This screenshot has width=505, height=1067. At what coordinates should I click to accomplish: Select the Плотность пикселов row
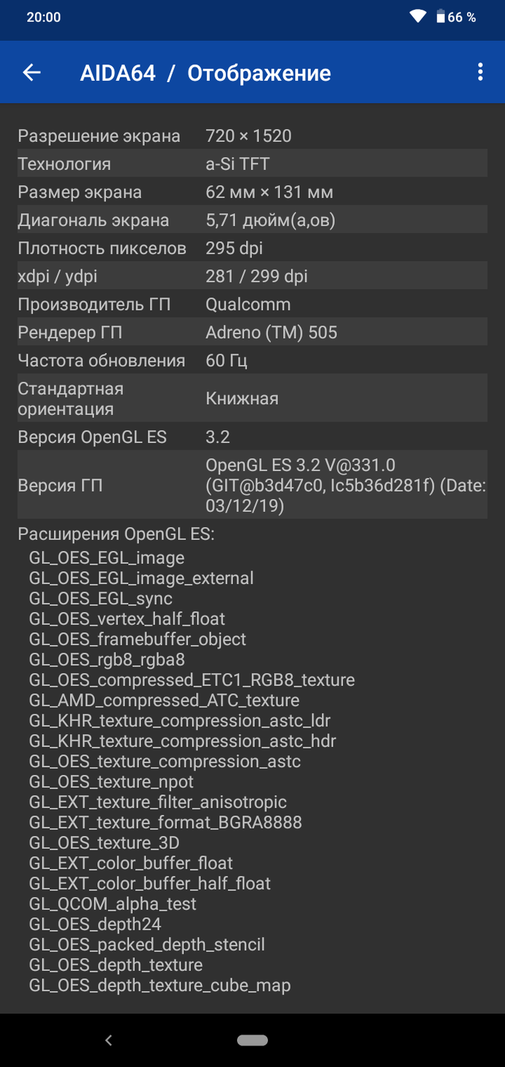(x=252, y=248)
